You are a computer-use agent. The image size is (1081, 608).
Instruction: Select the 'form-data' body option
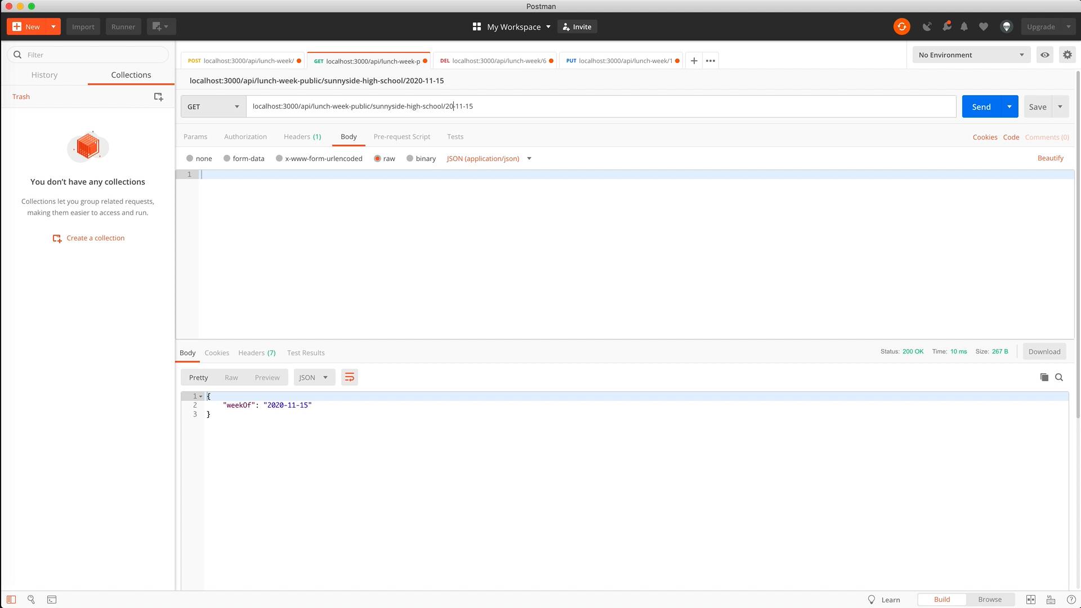click(x=227, y=158)
